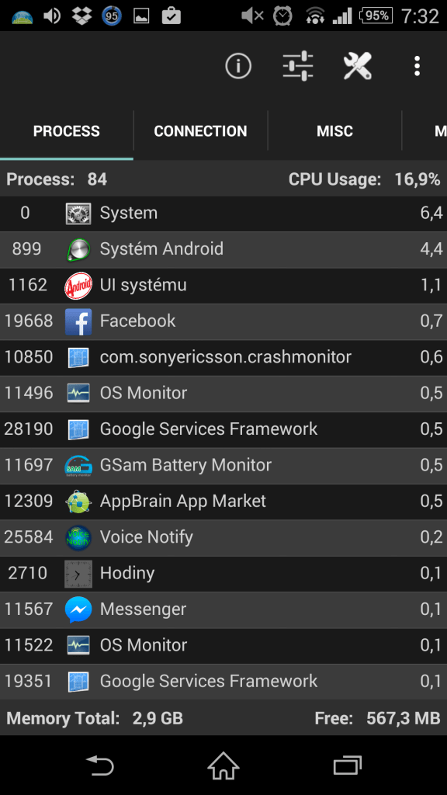Tap the GSam Battery Monitor icon
This screenshot has width=447, height=795.
(x=78, y=466)
